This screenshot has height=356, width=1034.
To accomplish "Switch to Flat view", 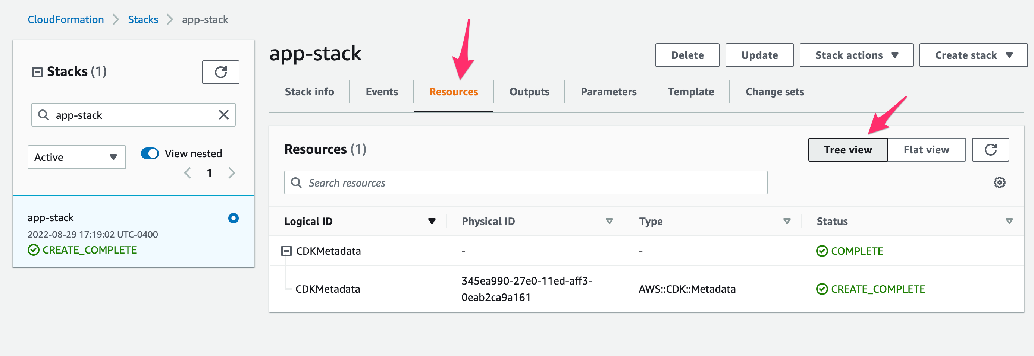I will (x=927, y=150).
